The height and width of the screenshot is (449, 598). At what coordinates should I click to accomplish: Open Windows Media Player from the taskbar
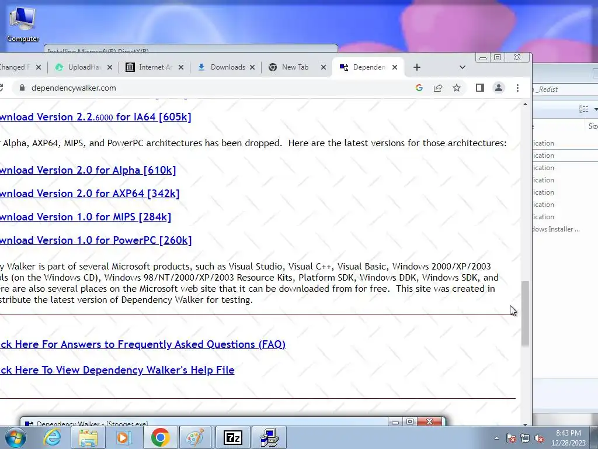click(x=123, y=437)
